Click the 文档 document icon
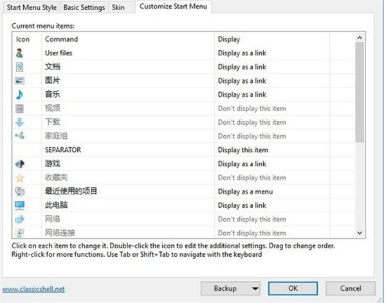Screen dimensions: 386x303 tap(19, 67)
